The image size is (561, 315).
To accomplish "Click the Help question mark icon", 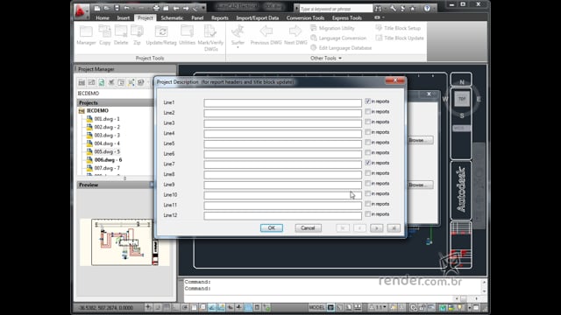I will [x=427, y=8].
